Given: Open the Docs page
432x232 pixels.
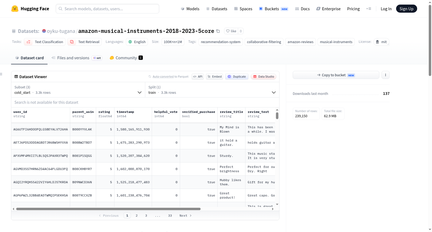Looking at the screenshot, I should click(x=302, y=9).
